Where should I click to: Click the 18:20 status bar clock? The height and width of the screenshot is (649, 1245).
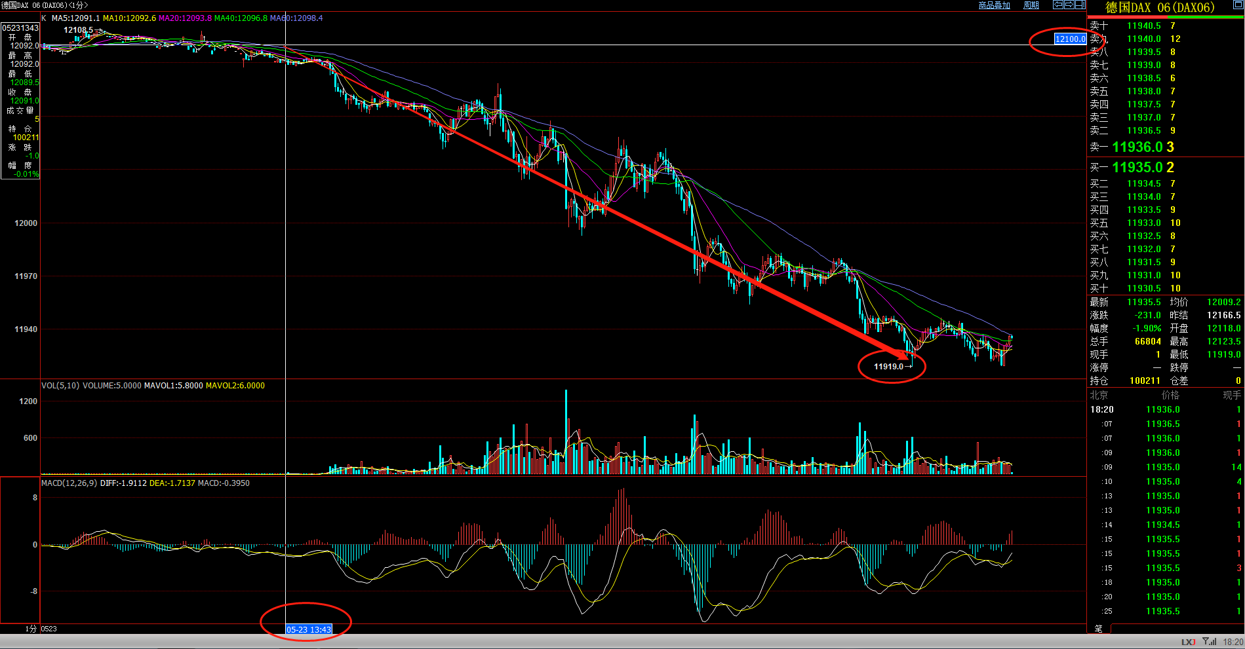tap(1233, 642)
